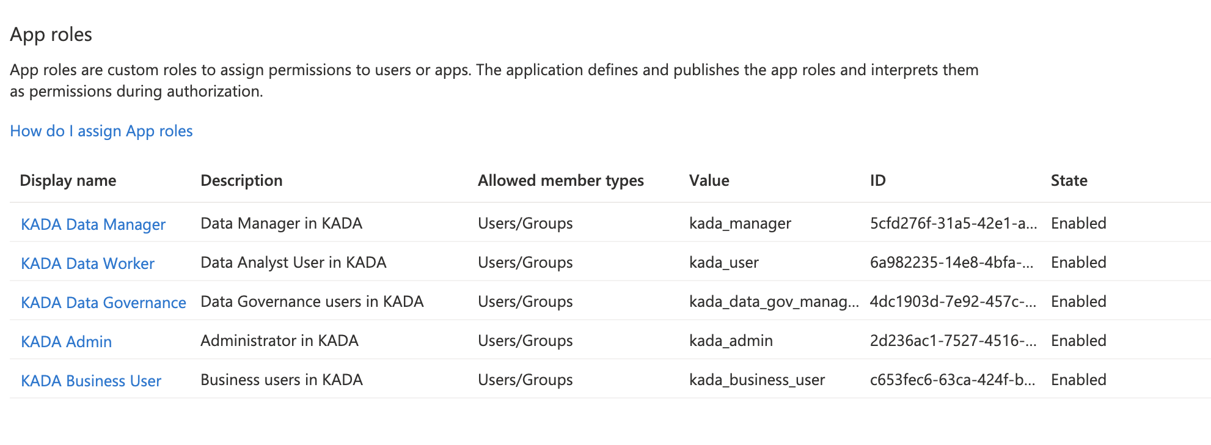
Task: Click the 'Administrator in KADA' description cell
Action: coord(279,341)
